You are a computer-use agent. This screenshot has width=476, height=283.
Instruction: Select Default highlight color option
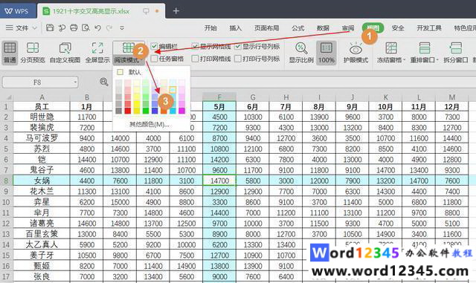(x=131, y=72)
